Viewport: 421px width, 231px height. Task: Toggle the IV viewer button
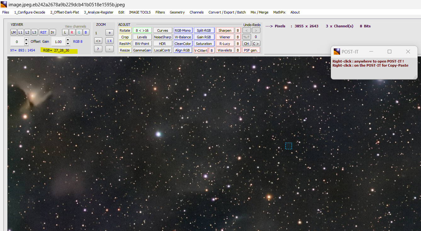[53, 32]
